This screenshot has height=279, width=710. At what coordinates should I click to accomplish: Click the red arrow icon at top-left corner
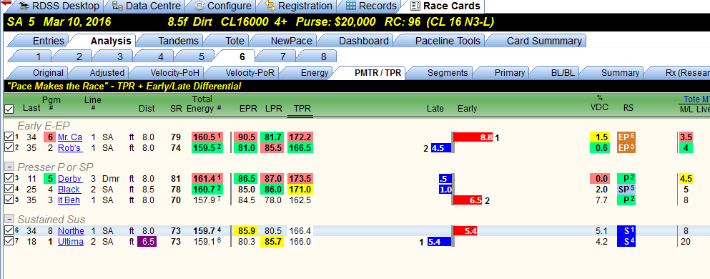click(x=6, y=3)
